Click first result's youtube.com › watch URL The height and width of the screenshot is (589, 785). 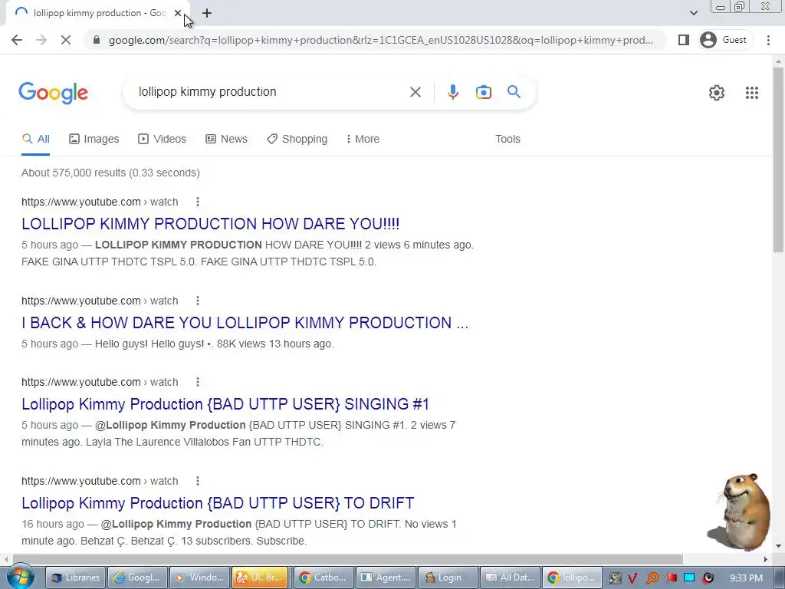click(100, 202)
